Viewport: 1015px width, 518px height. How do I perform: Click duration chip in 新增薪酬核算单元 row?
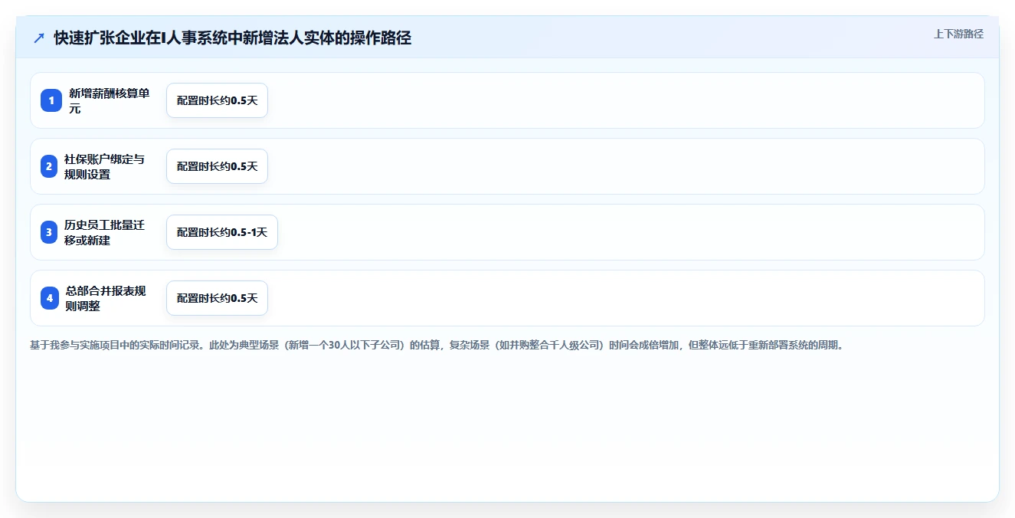pos(217,100)
